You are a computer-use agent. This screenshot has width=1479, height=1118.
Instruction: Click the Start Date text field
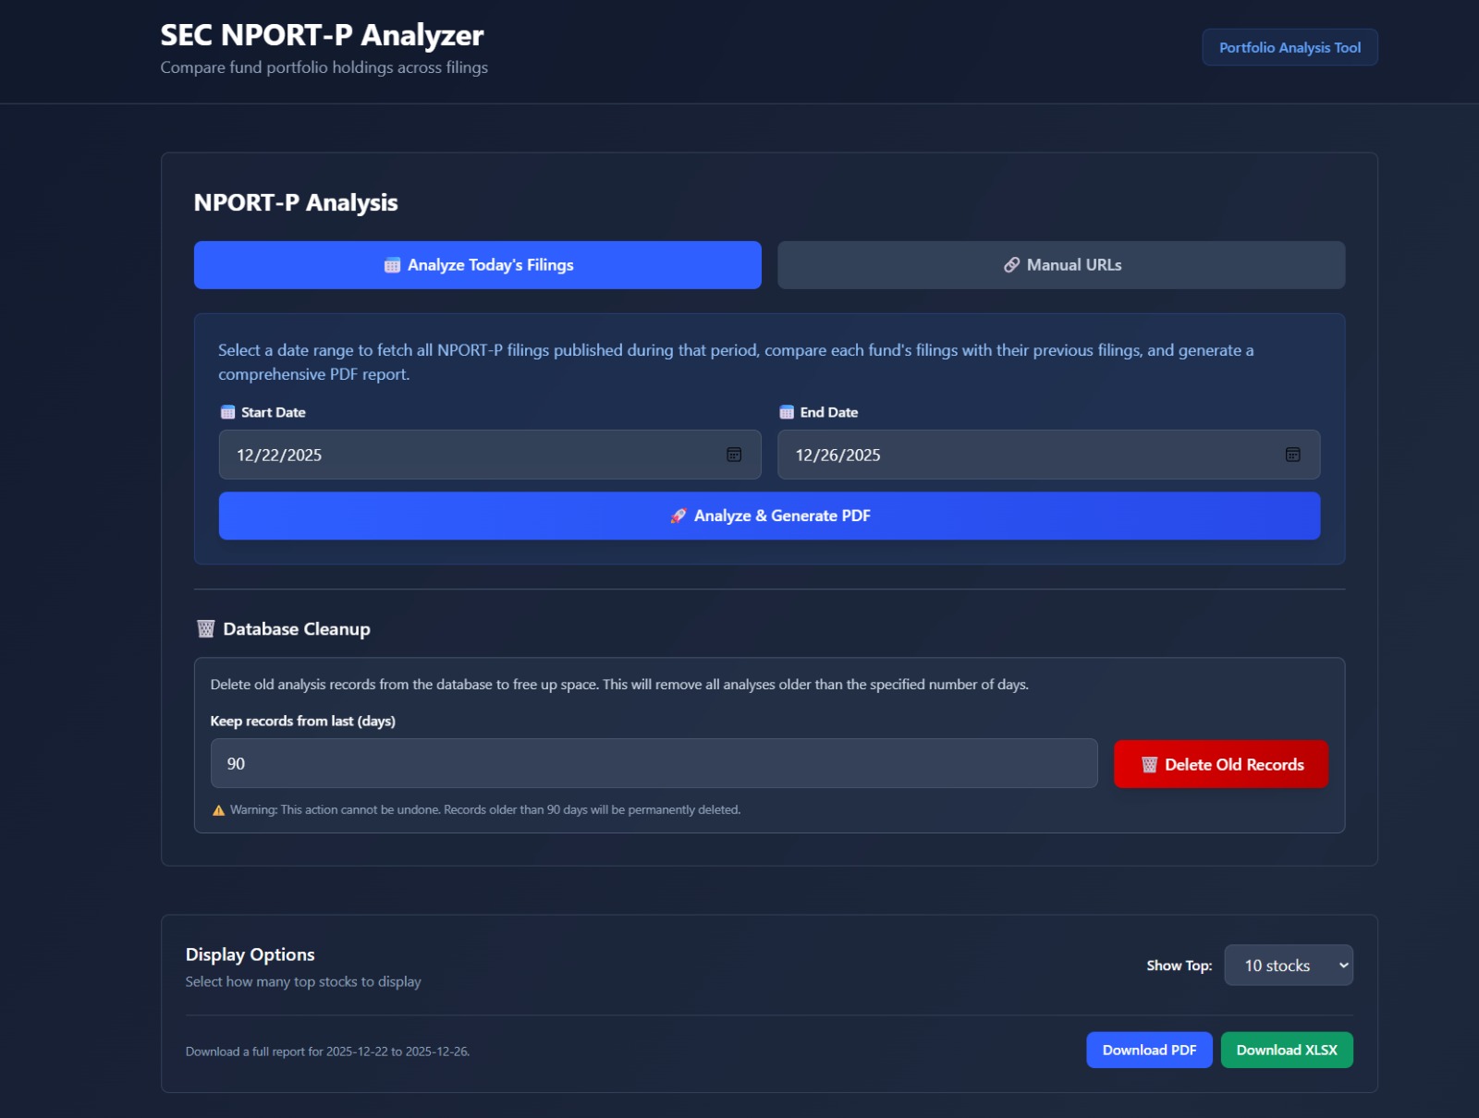(462, 455)
